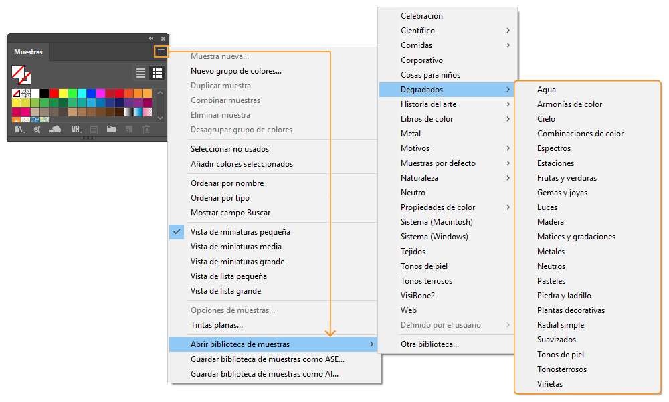The image size is (669, 402).
Task: Open the swatch libraries menu icon
Action: [x=20, y=129]
